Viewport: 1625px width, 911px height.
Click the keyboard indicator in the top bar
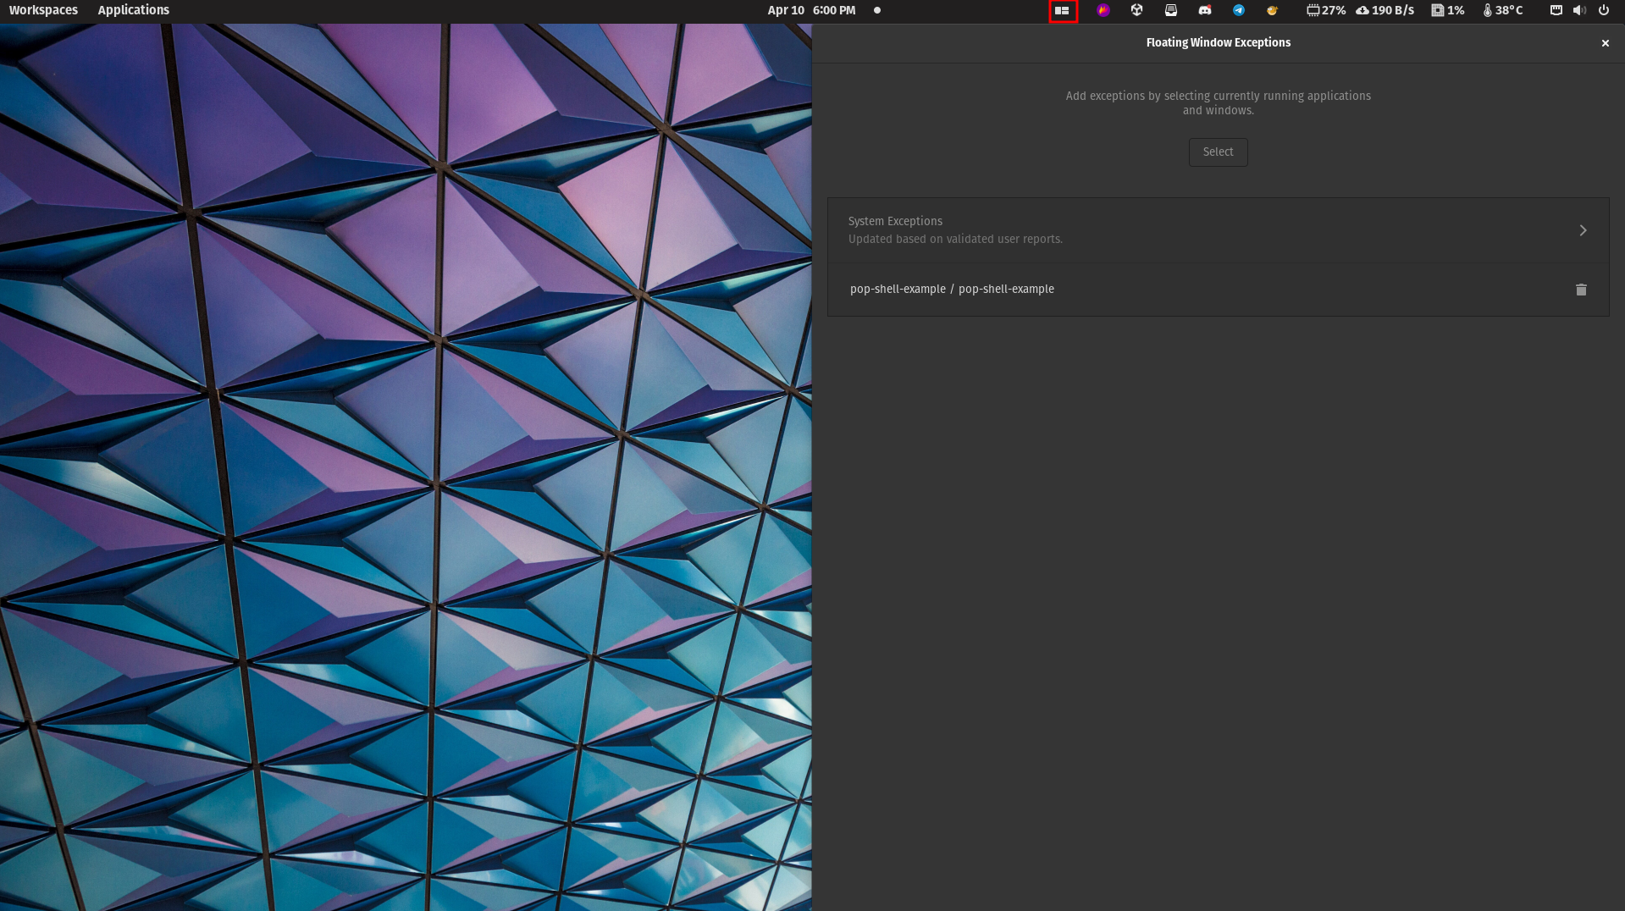pyautogui.click(x=1555, y=10)
